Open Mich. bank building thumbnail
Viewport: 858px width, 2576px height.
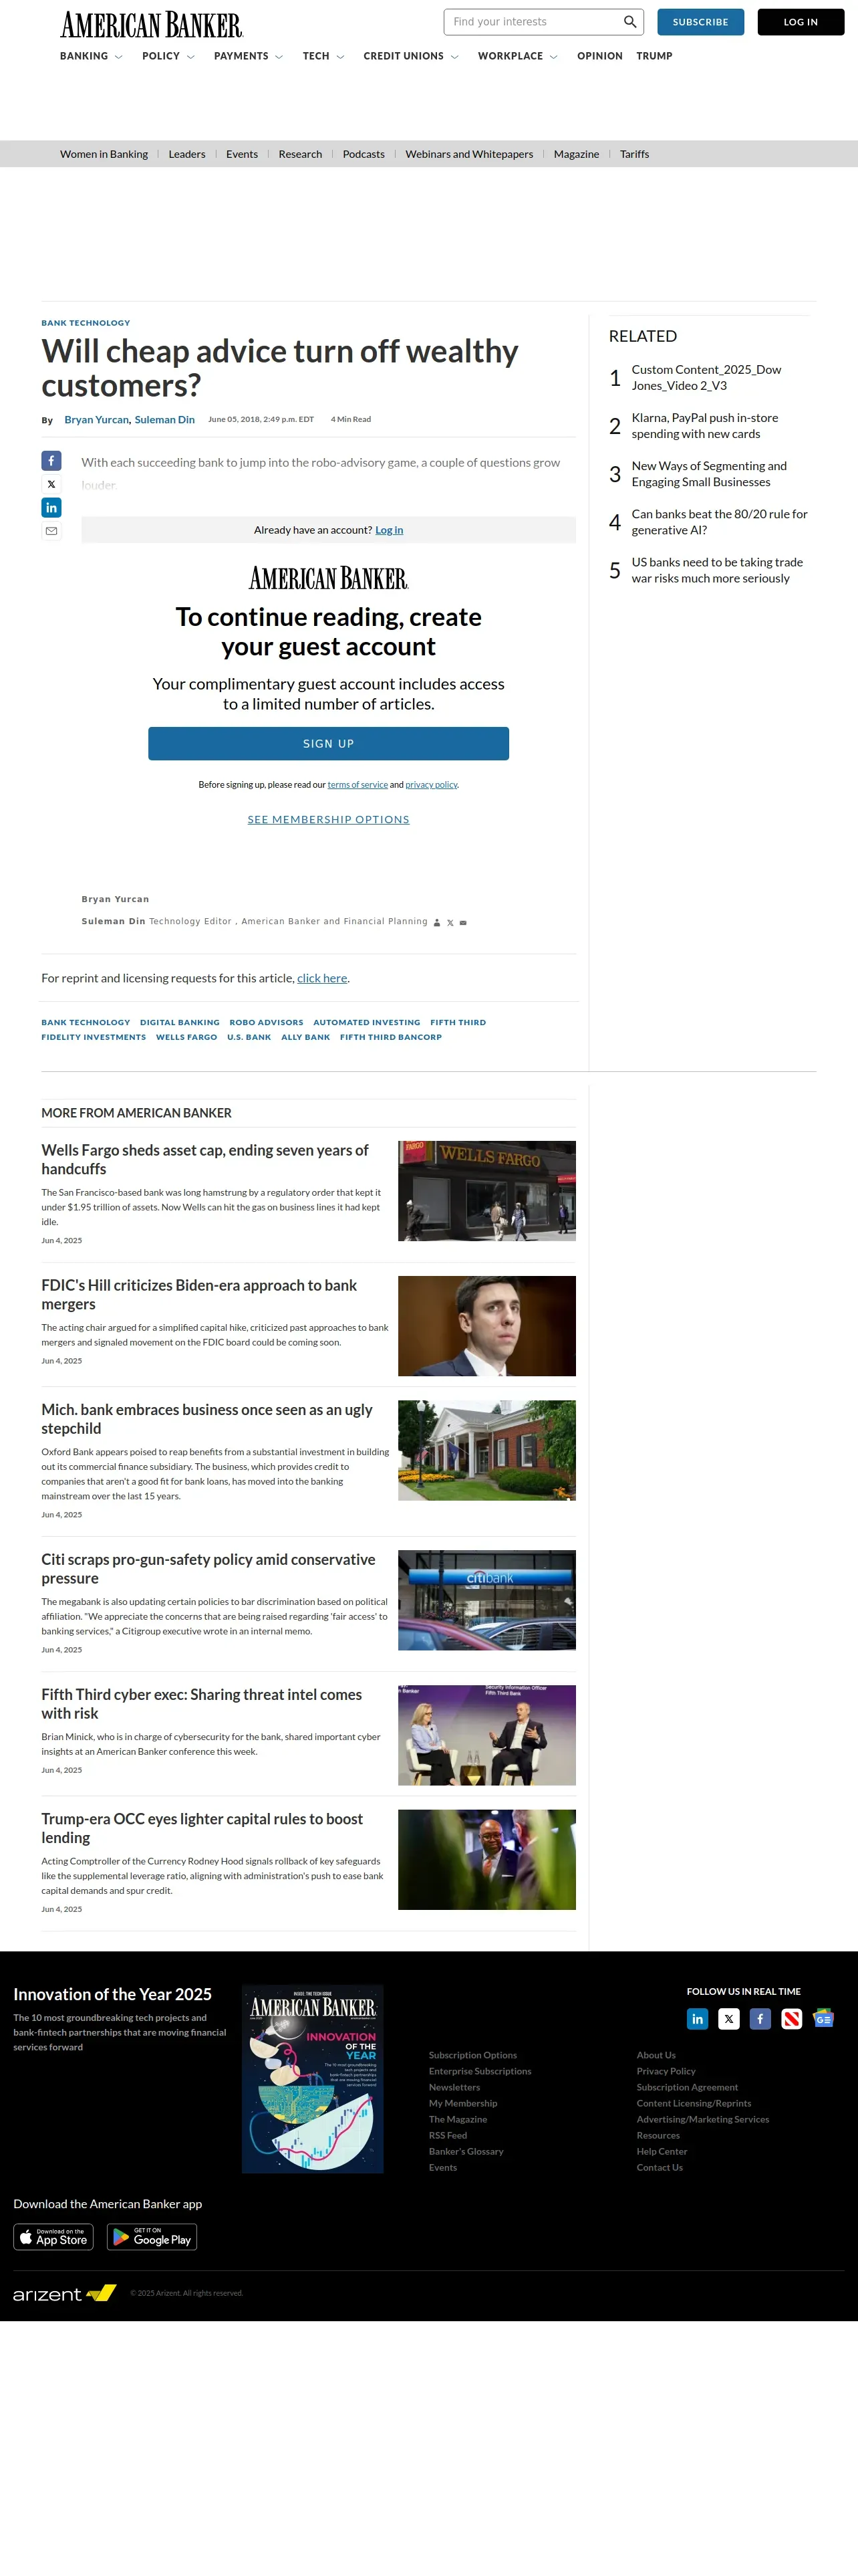point(486,1450)
